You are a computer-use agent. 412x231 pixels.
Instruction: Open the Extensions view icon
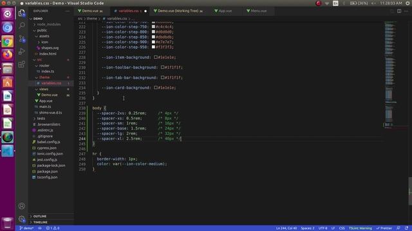[22, 64]
